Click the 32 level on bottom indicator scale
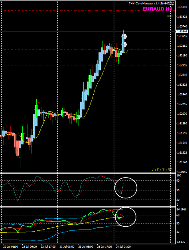 (178, 232)
